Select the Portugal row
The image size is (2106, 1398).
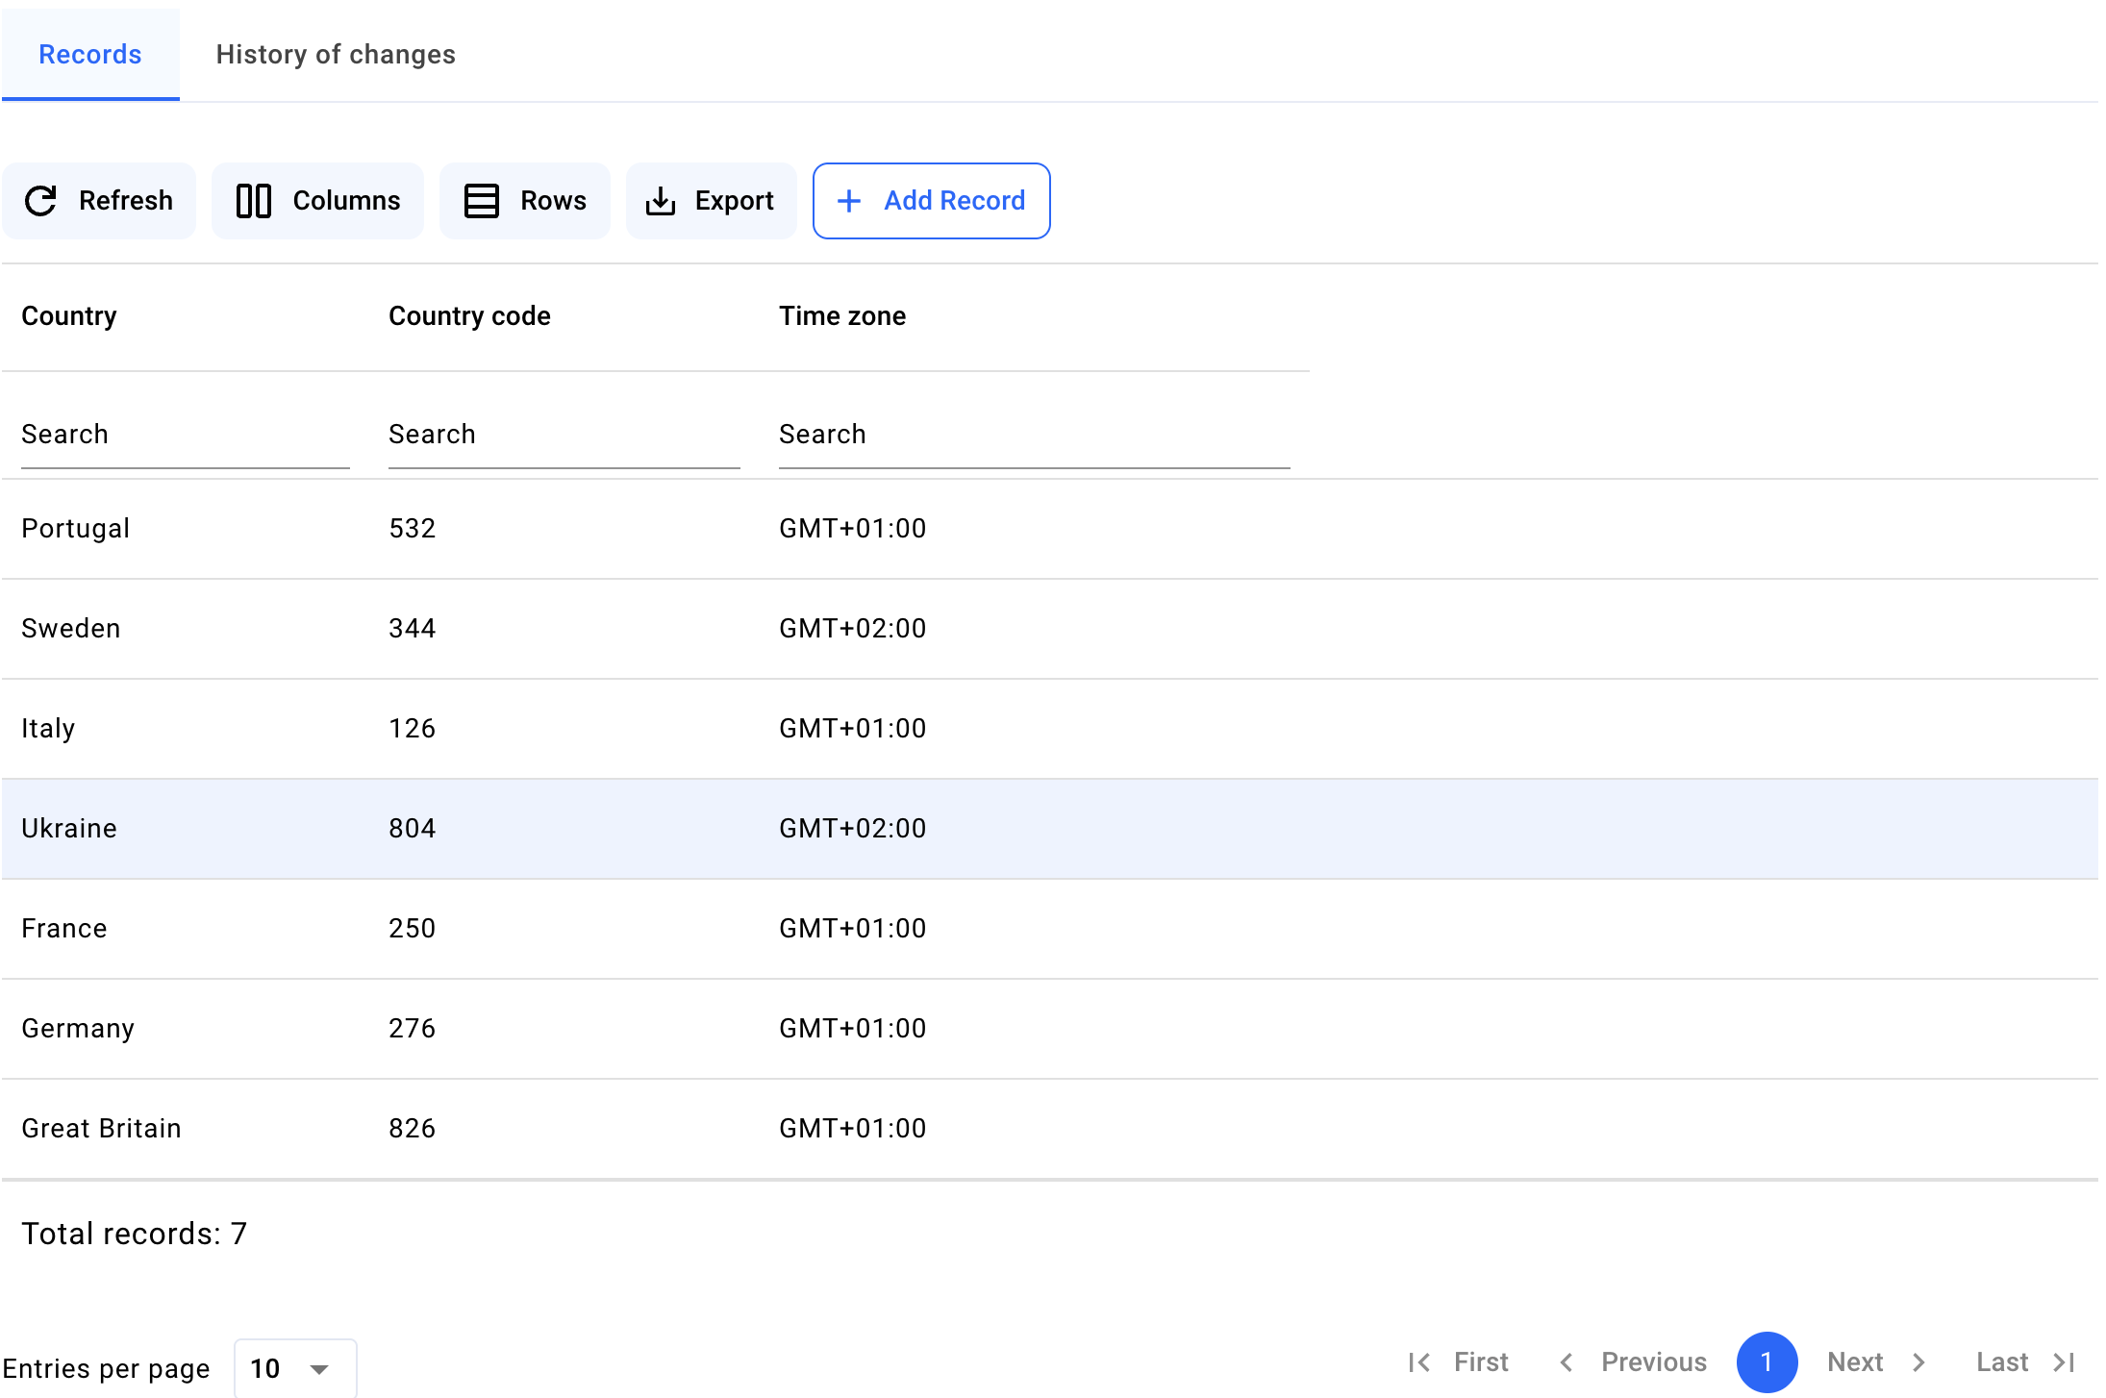pos(1050,529)
